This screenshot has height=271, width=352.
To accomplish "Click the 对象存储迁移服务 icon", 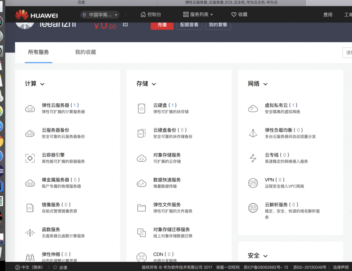I will (141, 233).
